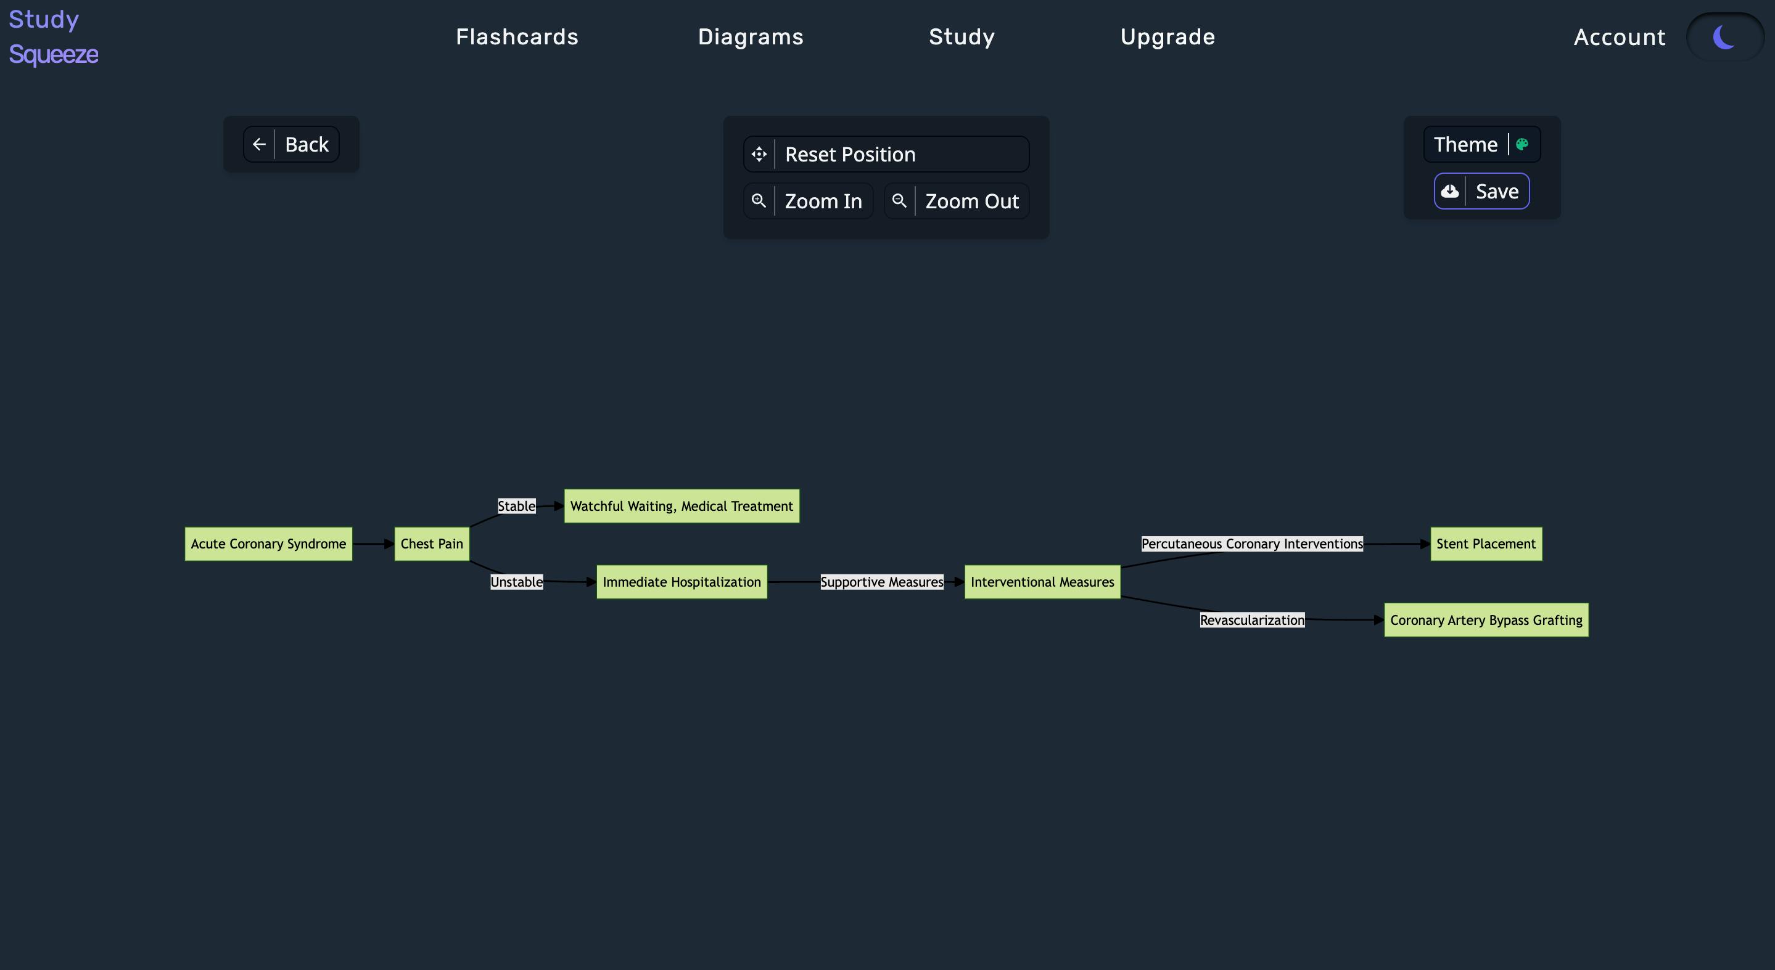Select the Acute Coronary Syndrome node
The height and width of the screenshot is (970, 1775).
tap(269, 544)
